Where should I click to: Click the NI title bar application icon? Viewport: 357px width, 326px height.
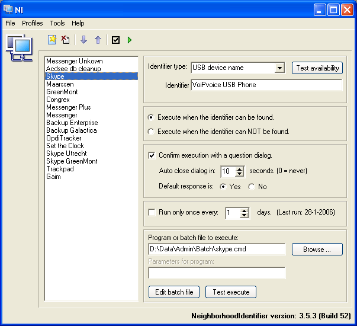(8, 9)
